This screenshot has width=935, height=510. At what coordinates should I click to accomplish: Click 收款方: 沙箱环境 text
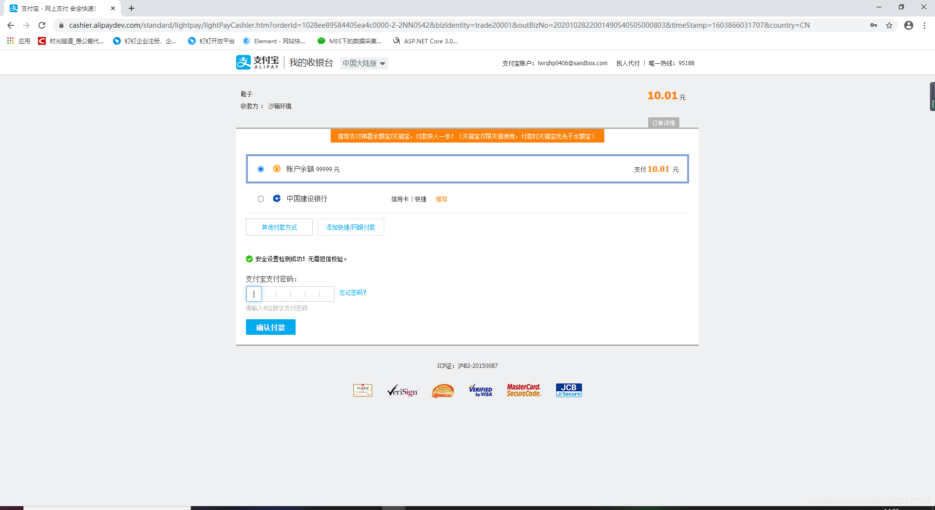(x=266, y=106)
